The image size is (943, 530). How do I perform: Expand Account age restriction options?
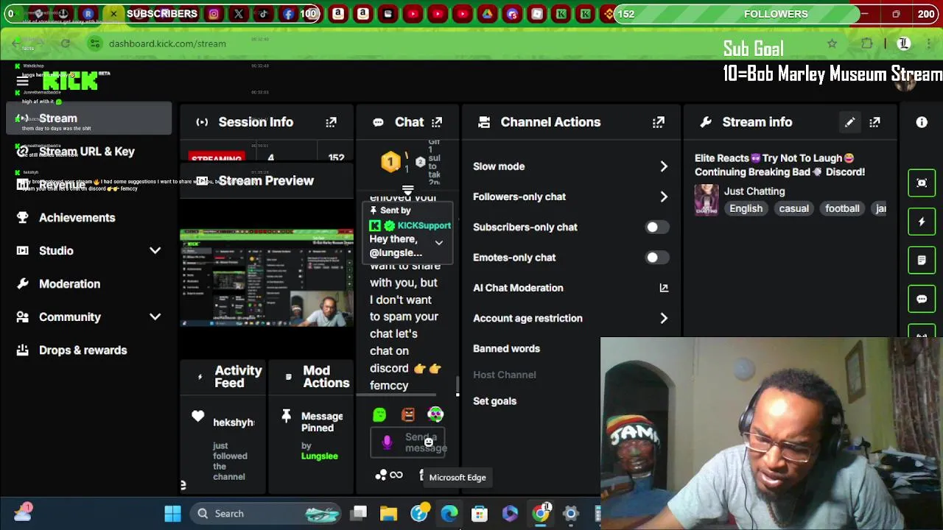coord(663,318)
